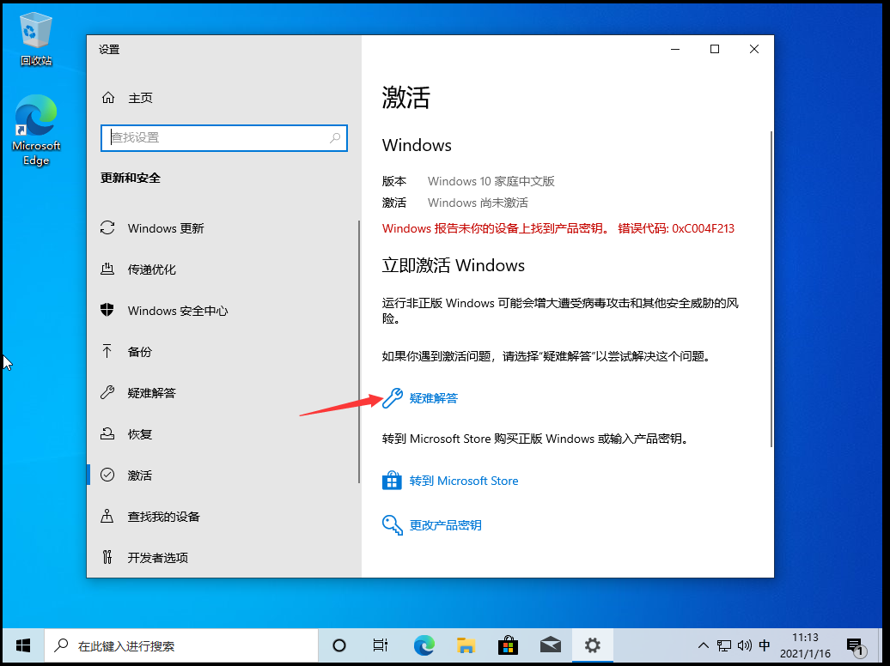
Task: Minimize the 设置 window
Action: click(675, 50)
